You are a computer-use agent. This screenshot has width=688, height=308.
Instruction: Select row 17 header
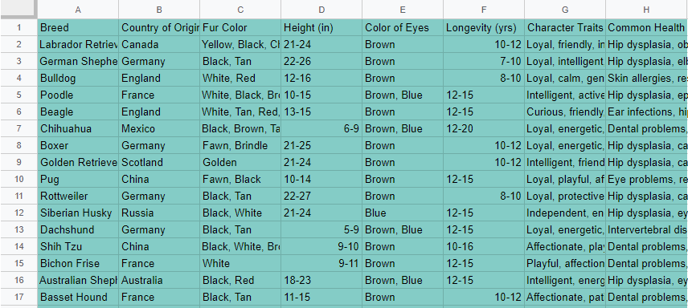point(18,297)
